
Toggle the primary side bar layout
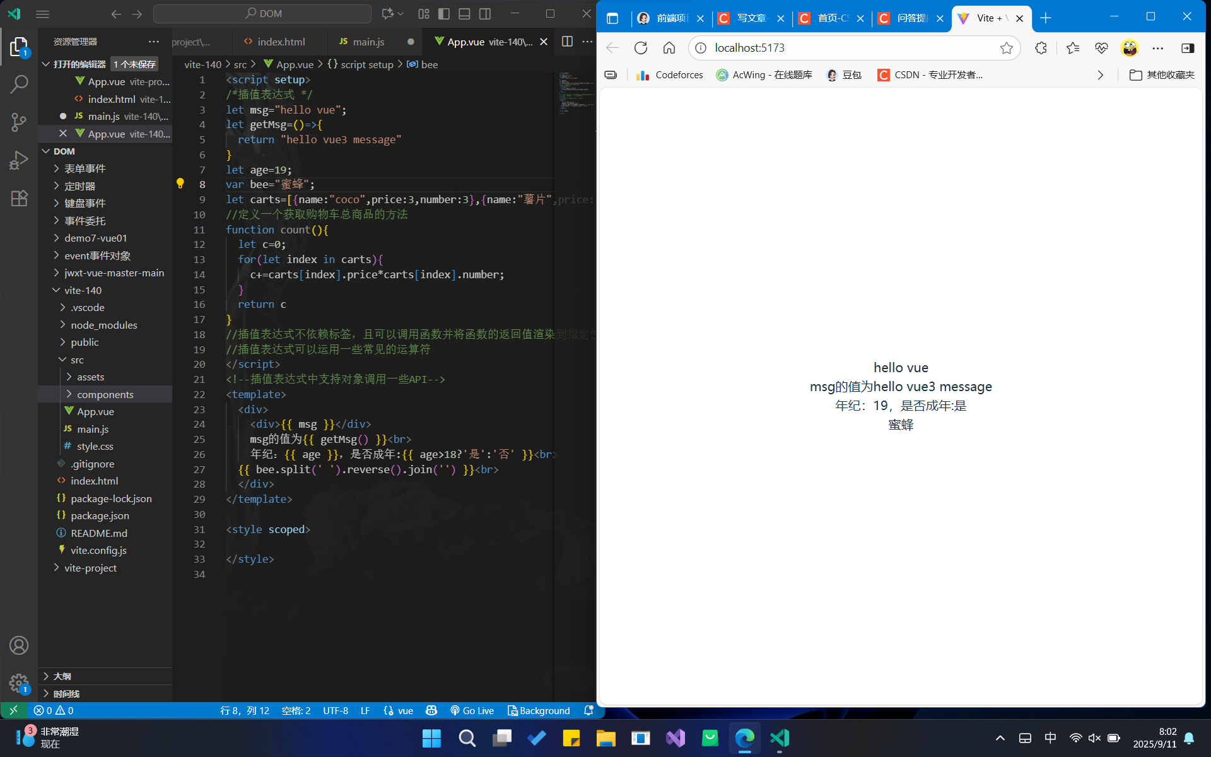pos(444,14)
